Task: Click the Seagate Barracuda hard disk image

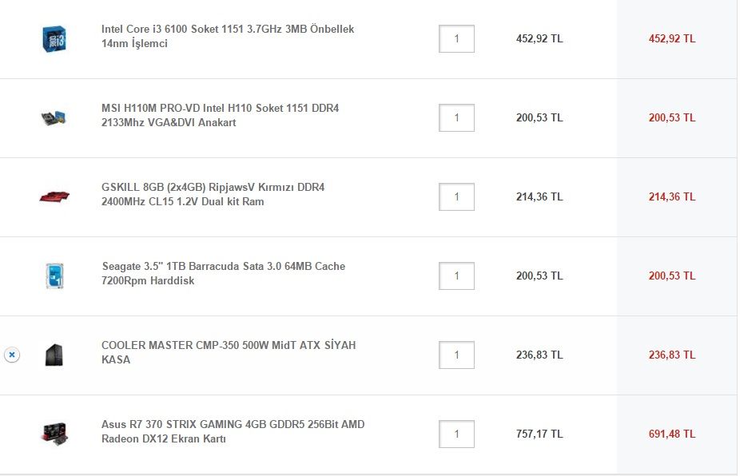Action: point(54,276)
